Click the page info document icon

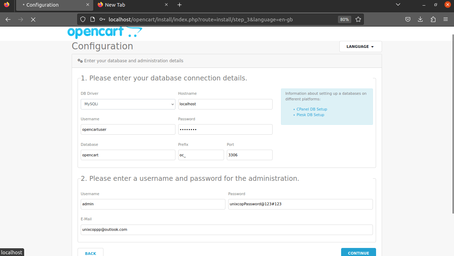click(x=93, y=20)
